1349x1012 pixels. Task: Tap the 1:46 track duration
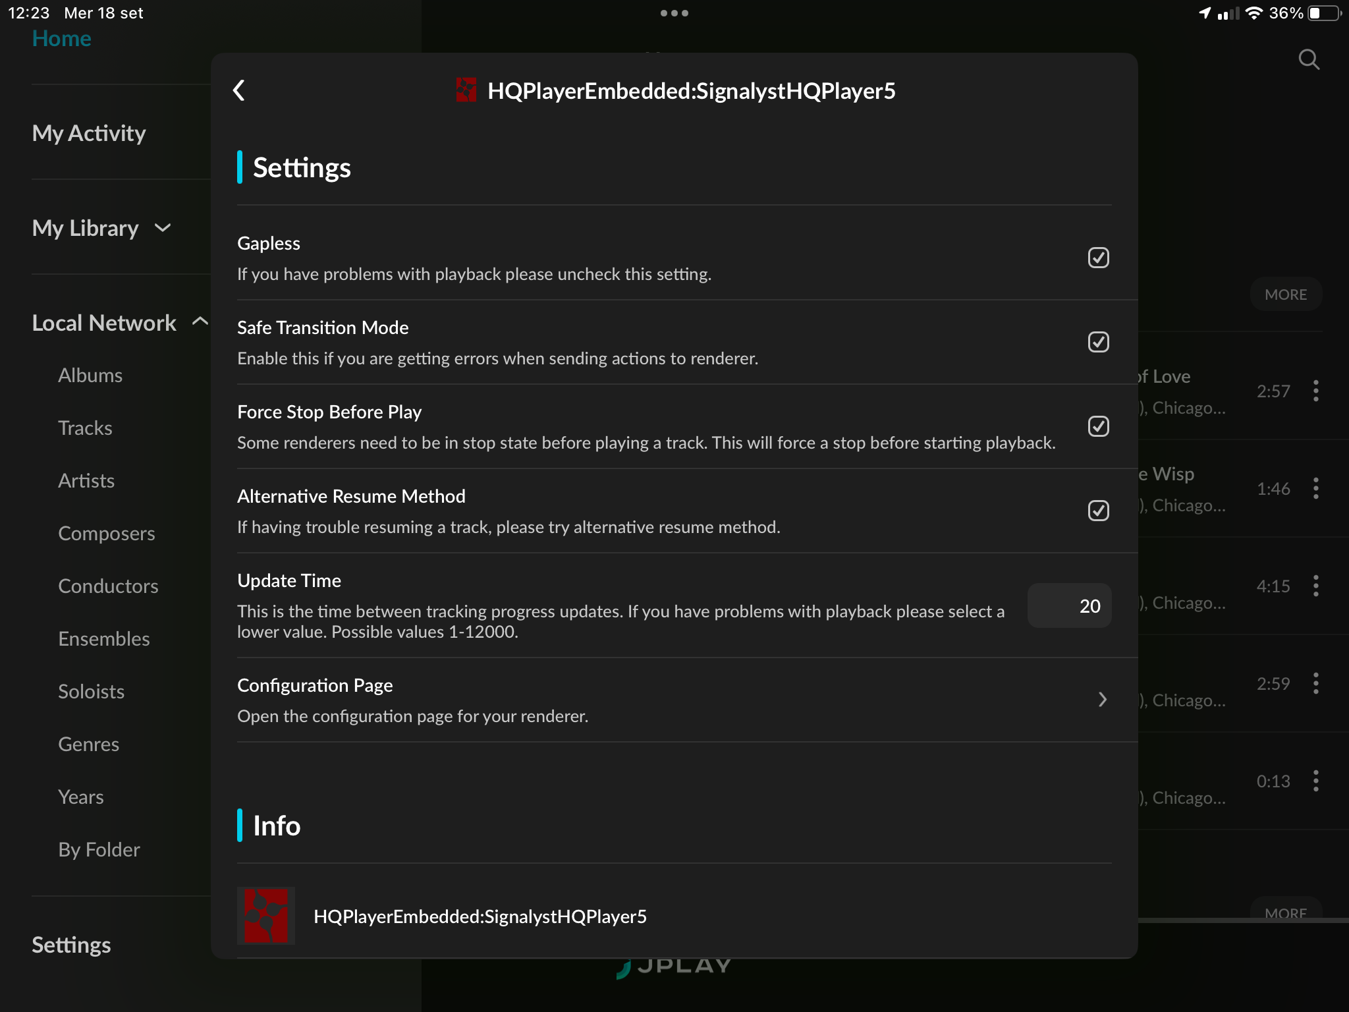coord(1273,488)
